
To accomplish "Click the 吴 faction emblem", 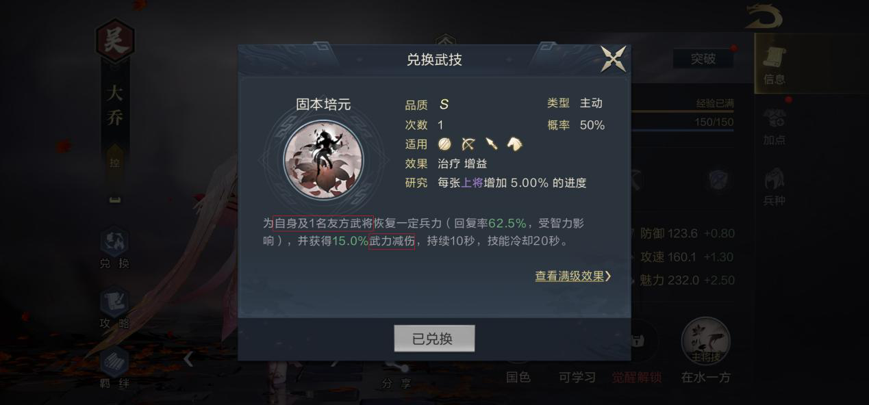I will pyautogui.click(x=114, y=40).
